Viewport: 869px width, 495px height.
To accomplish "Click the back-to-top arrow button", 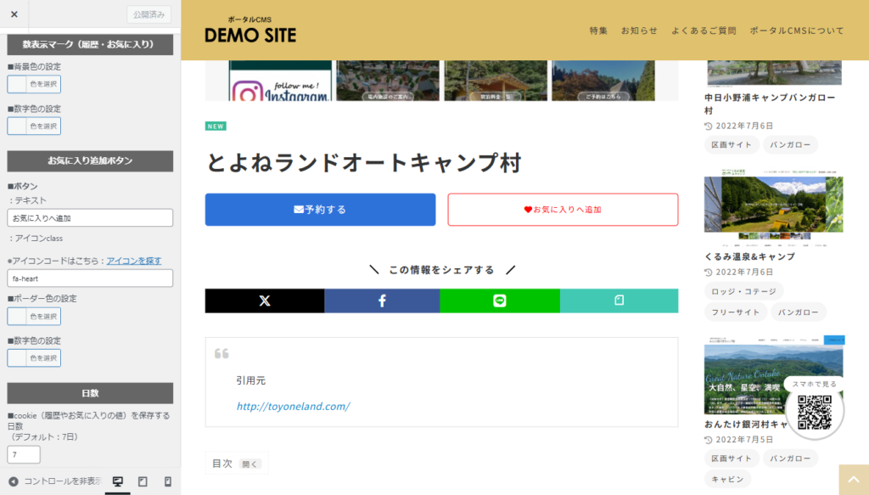I will coord(854,480).
